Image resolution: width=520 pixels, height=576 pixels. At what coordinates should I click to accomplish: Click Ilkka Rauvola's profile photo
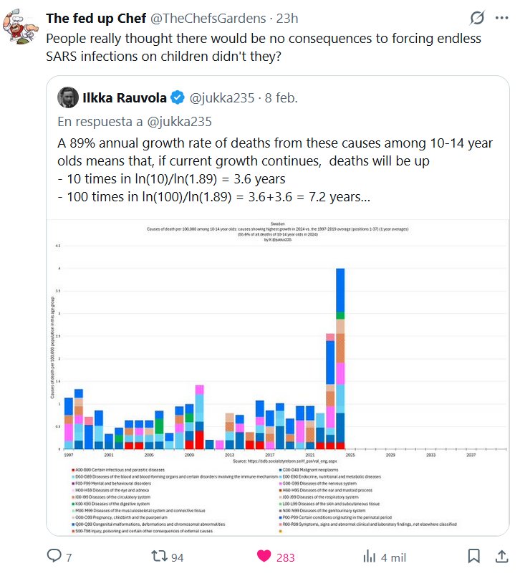[x=69, y=97]
